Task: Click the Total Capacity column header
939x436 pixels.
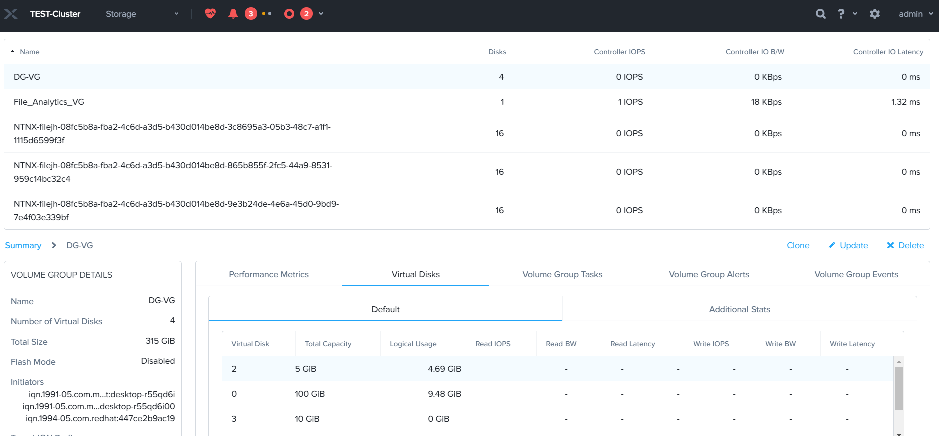Action: (328, 344)
